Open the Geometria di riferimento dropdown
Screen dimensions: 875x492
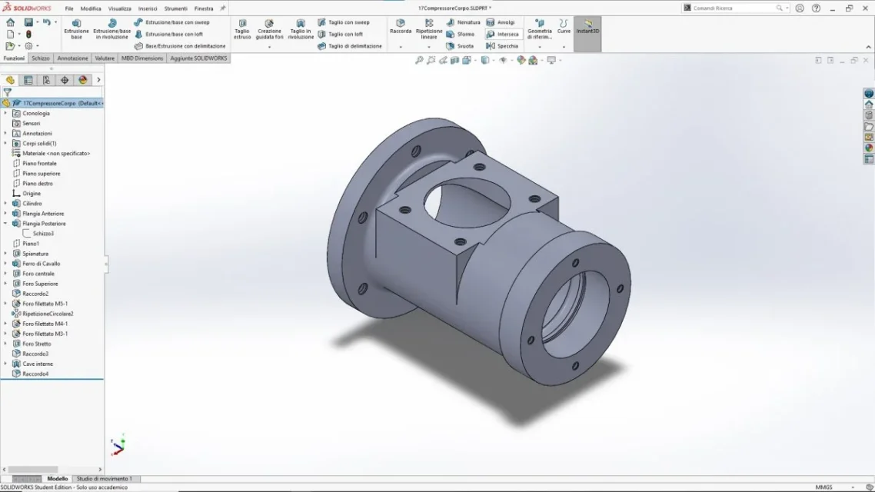coord(539,47)
